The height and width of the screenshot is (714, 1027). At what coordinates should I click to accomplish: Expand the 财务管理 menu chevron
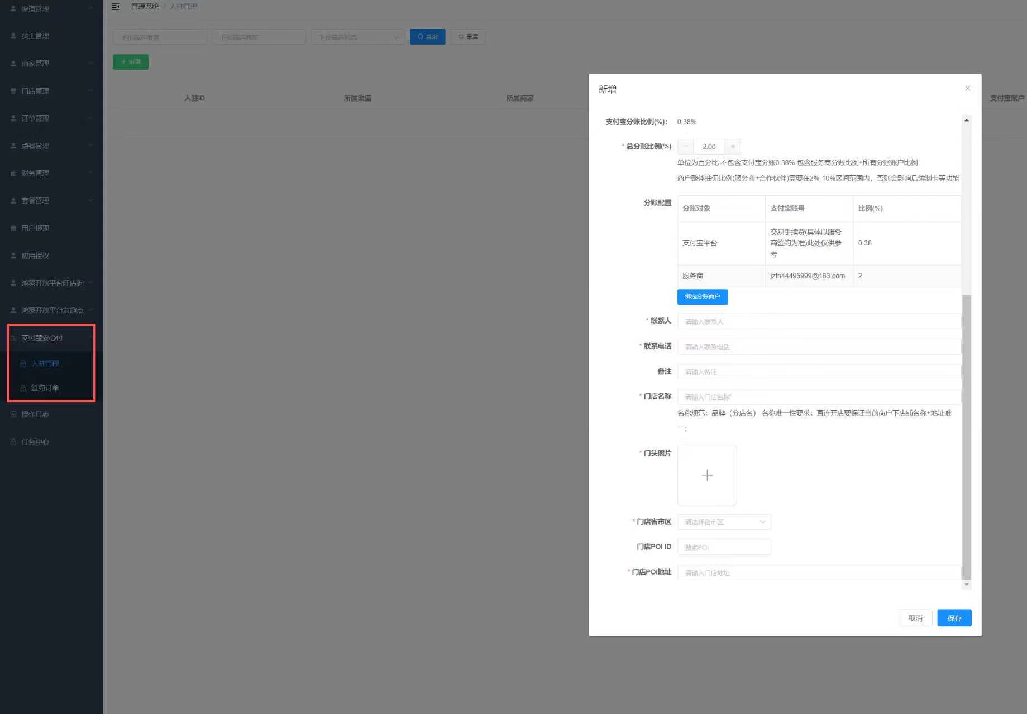coord(90,173)
